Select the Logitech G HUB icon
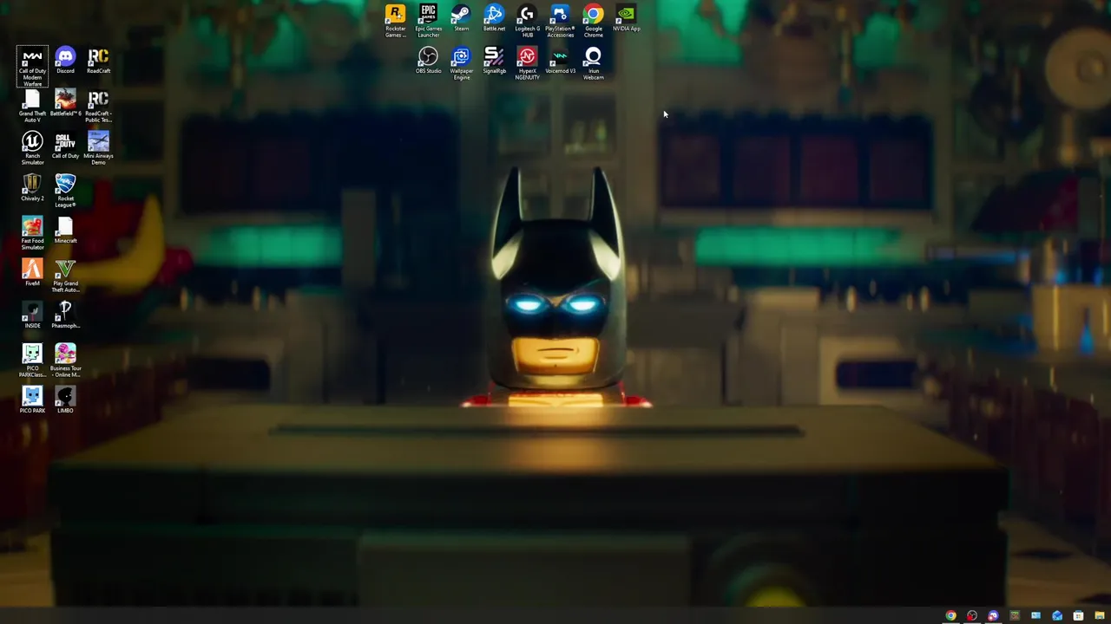Image resolution: width=1111 pixels, height=624 pixels. click(527, 21)
